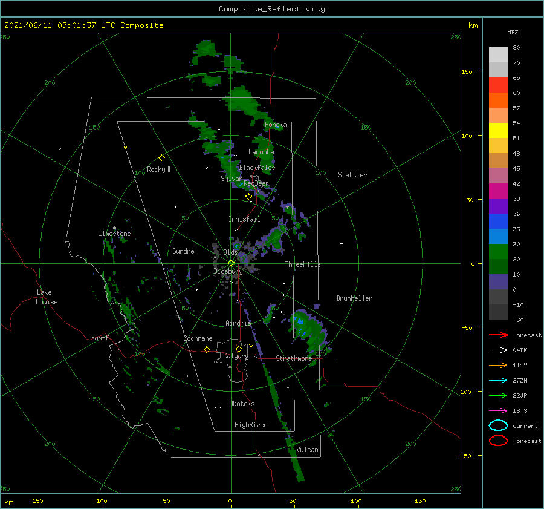Click the Lake Louise label
This screenshot has width=544, height=509.
[47, 297]
